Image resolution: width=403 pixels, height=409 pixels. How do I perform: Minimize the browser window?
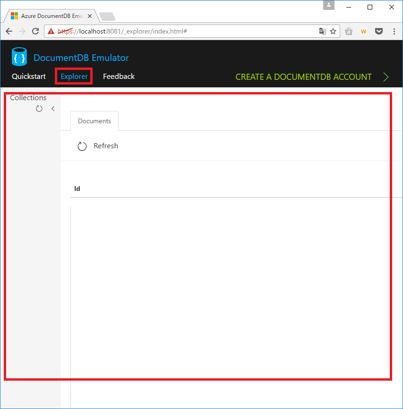point(349,7)
